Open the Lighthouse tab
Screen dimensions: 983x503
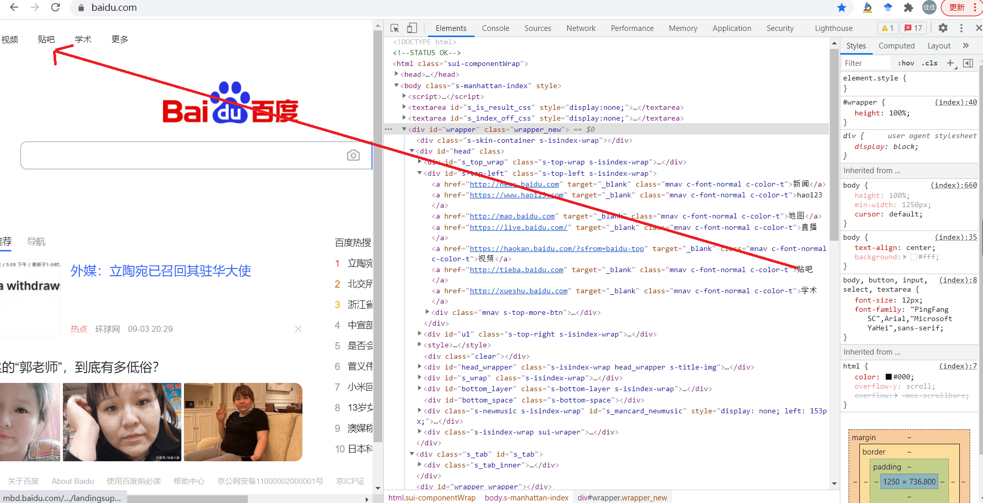point(834,28)
